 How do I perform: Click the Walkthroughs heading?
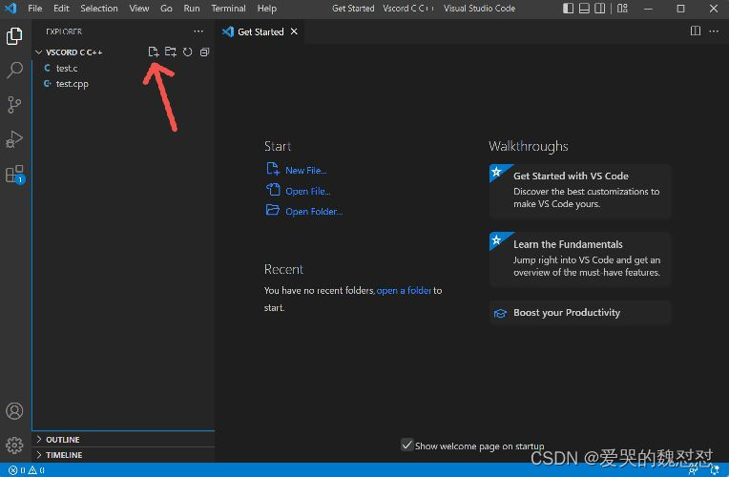pos(529,147)
